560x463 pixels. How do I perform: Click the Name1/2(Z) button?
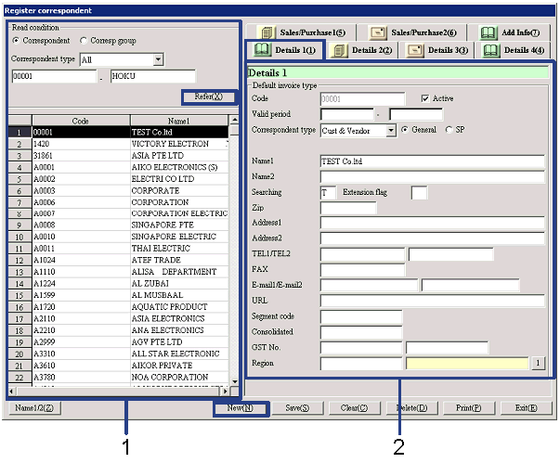click(x=34, y=407)
